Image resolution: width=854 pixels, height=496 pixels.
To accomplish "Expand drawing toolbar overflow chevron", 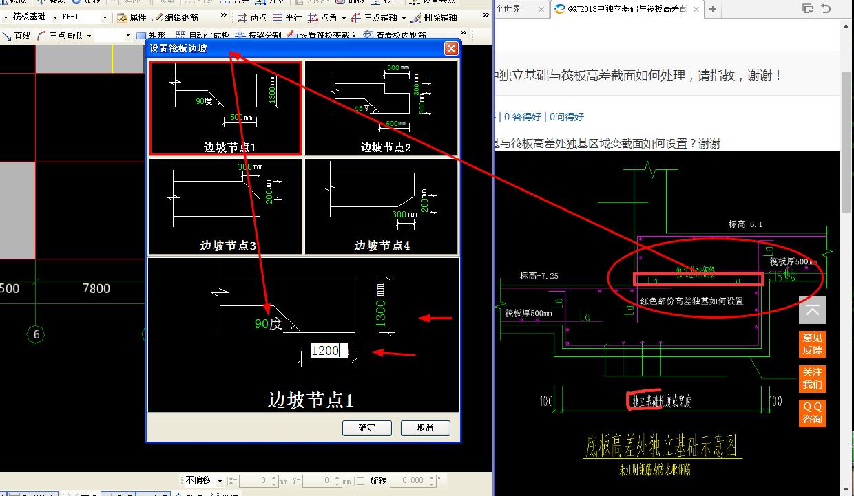I will 464,34.
